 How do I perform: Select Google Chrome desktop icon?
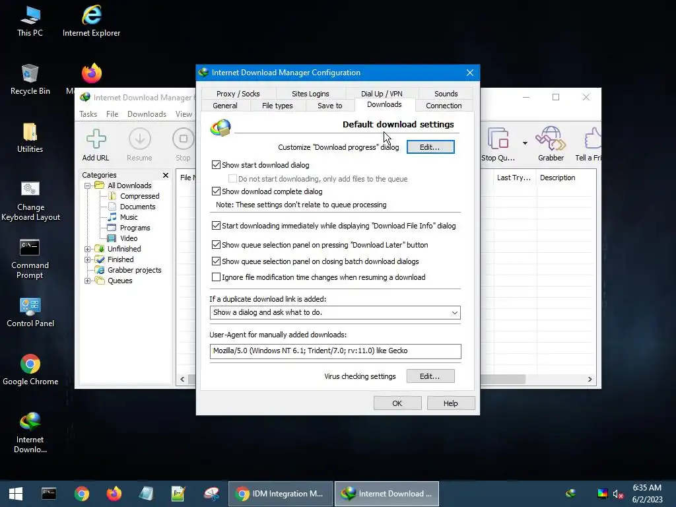pos(30,370)
